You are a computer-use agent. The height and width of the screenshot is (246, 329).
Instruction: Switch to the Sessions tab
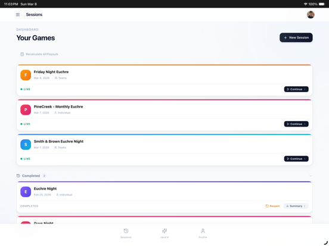pyautogui.click(x=126, y=234)
